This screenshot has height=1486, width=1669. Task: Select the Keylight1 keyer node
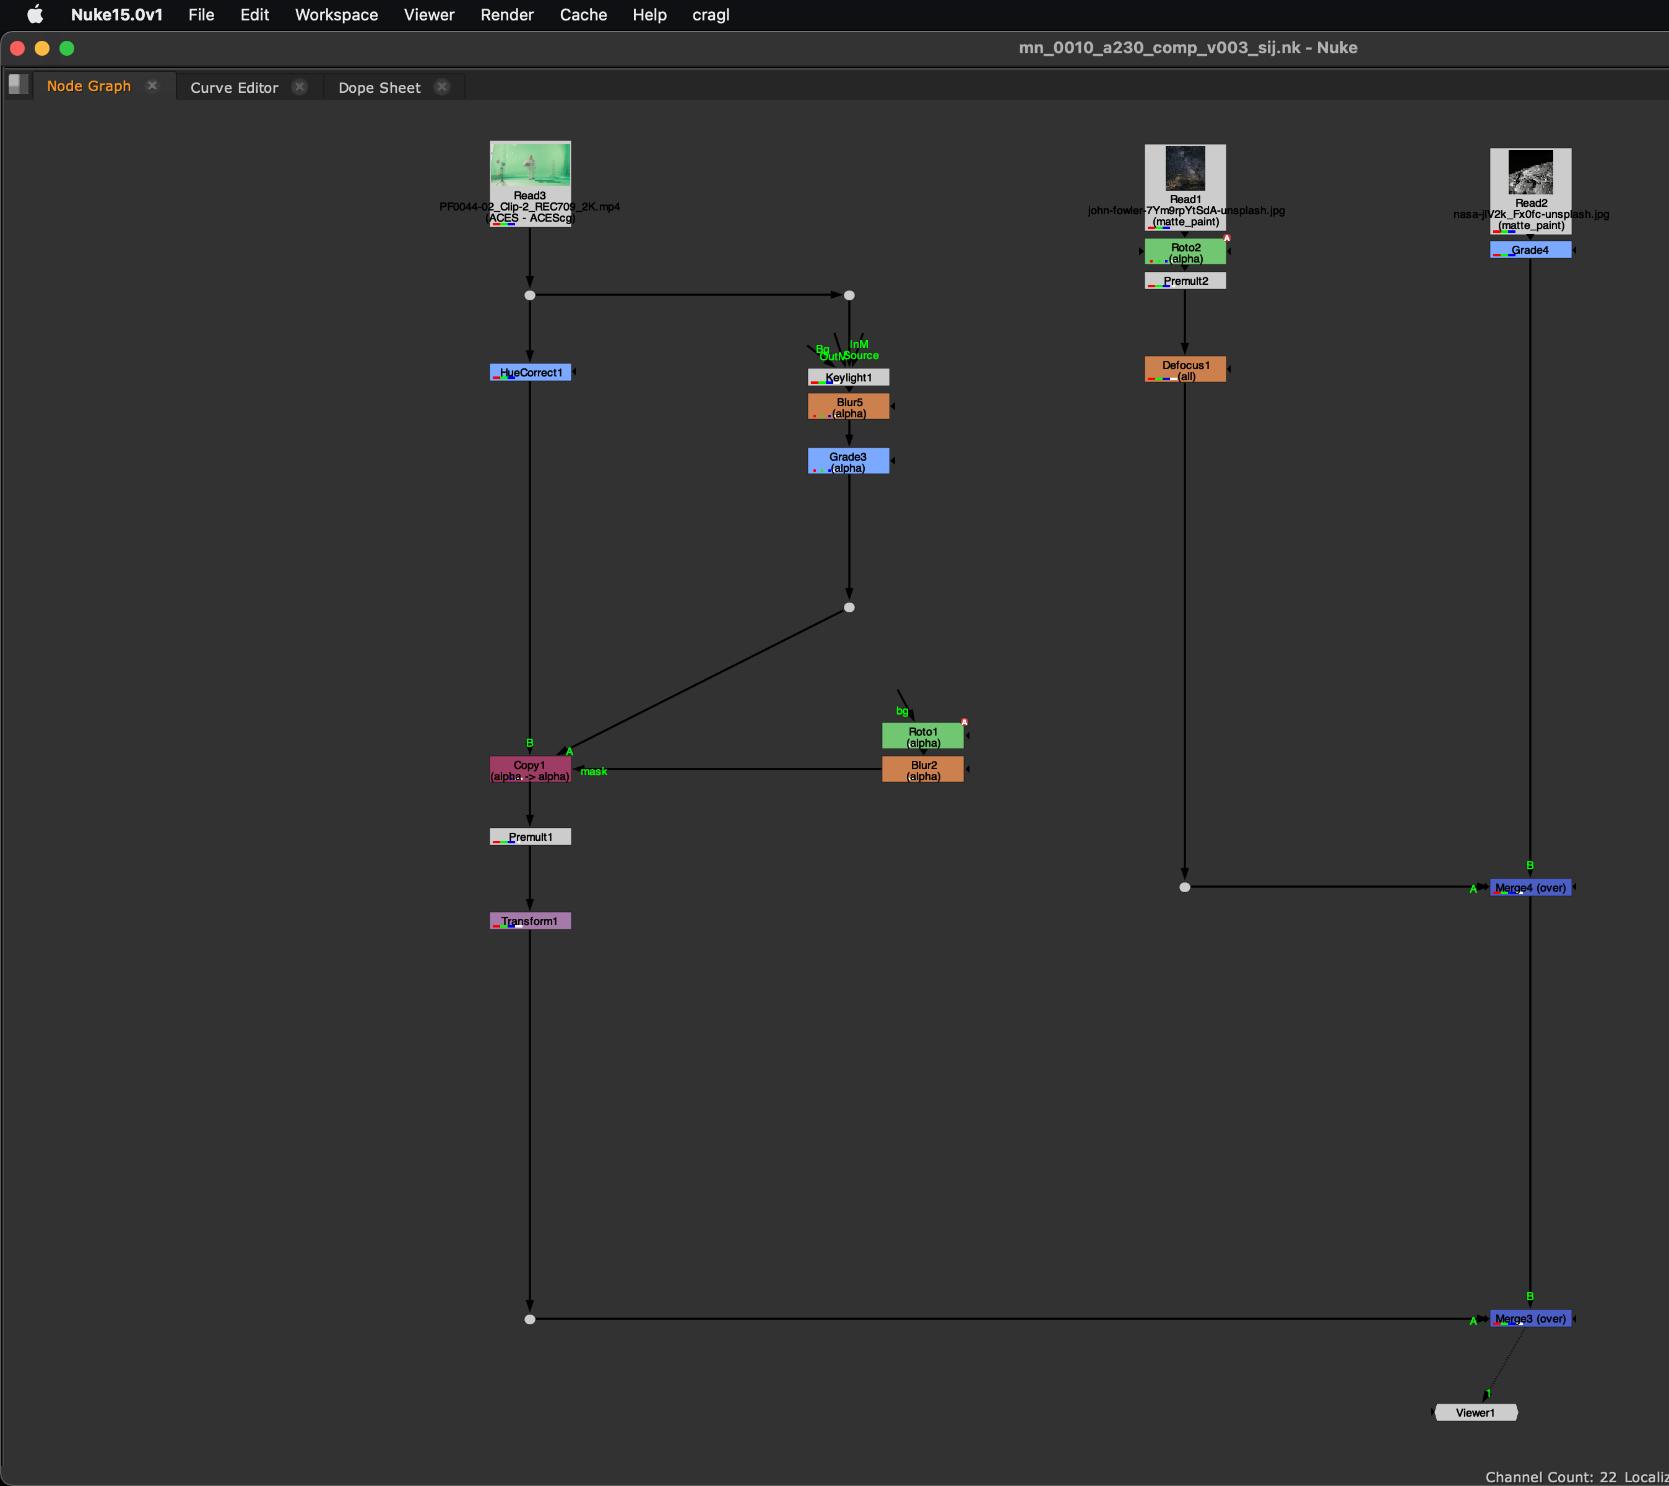tap(848, 376)
